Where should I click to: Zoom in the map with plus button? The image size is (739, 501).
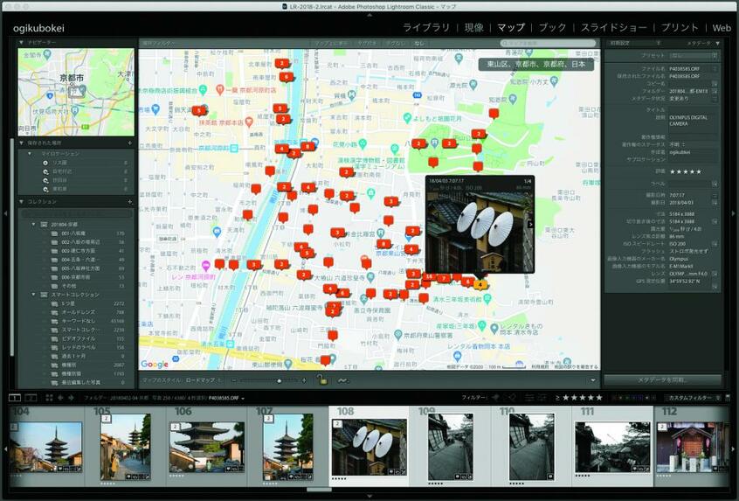coord(304,380)
